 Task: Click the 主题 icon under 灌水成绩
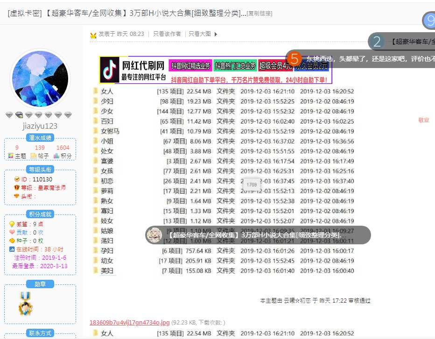11,156
